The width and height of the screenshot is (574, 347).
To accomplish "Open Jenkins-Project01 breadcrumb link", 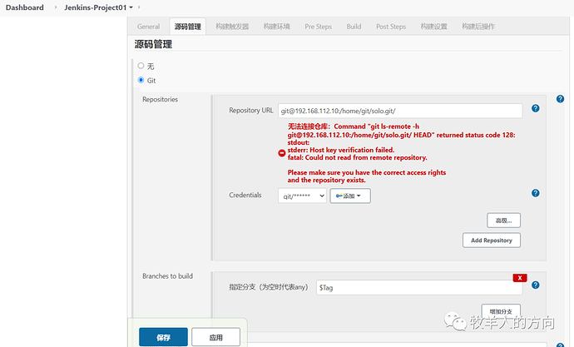I will [x=95, y=7].
